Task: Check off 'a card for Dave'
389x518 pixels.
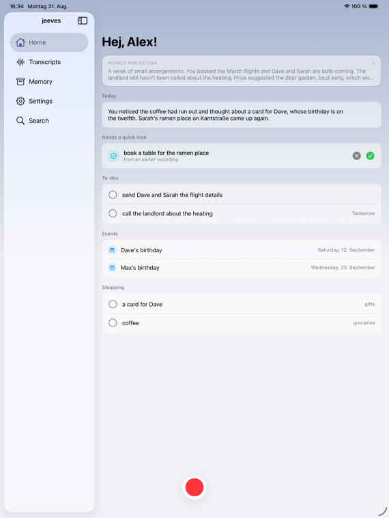Action: 113,304
